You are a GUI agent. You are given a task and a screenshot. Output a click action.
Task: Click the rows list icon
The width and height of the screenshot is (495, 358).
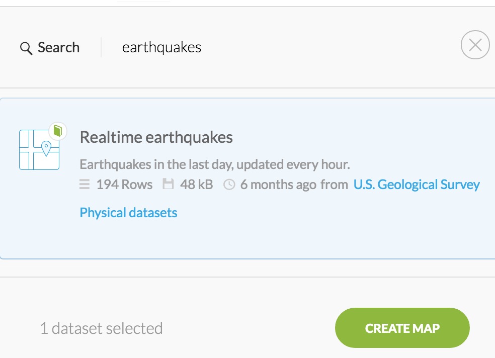pos(85,185)
